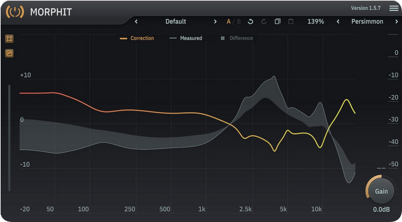The width and height of the screenshot is (402, 222).
Task: Switch to the B comparison state
Action: click(238, 22)
